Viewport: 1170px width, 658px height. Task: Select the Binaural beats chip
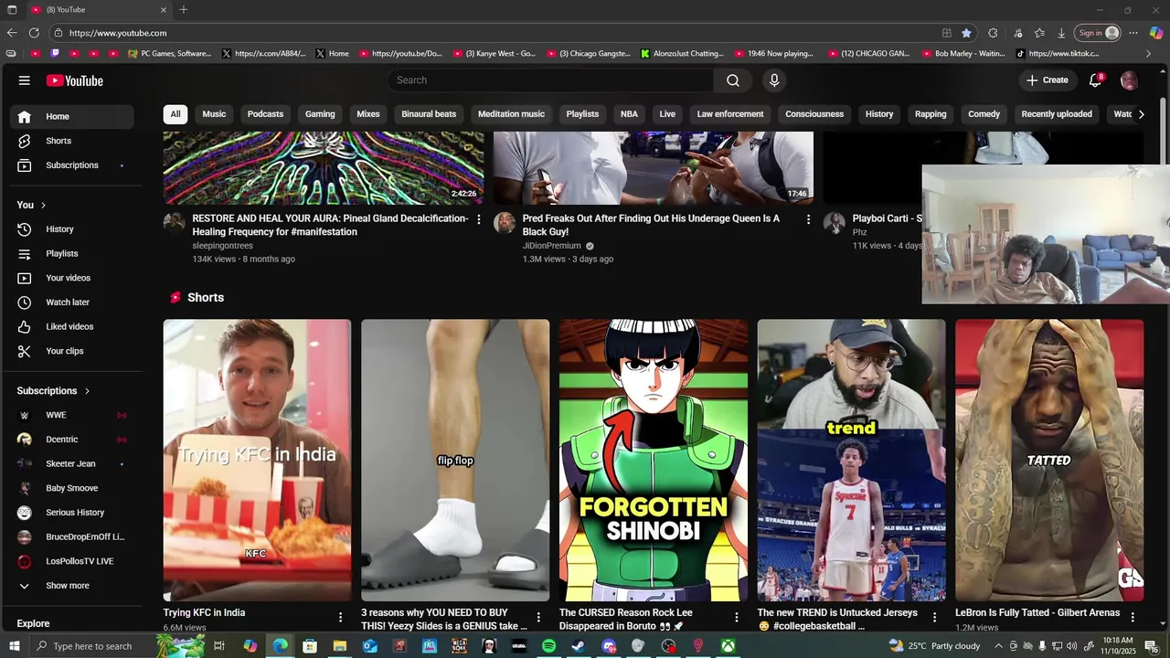(429, 114)
